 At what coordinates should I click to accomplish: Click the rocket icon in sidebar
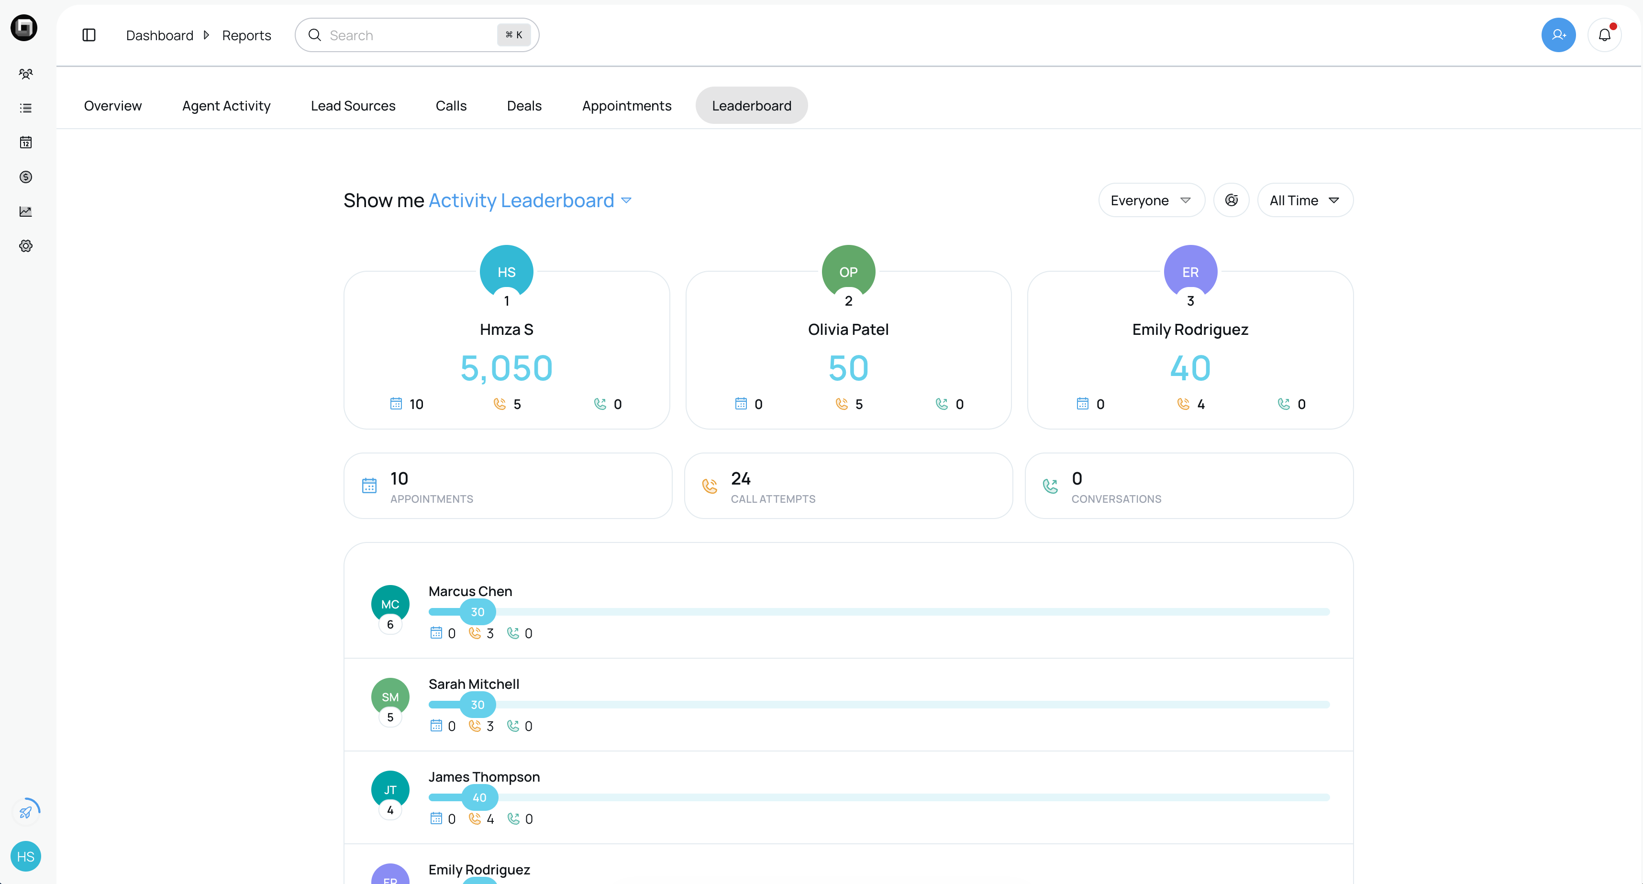[25, 811]
